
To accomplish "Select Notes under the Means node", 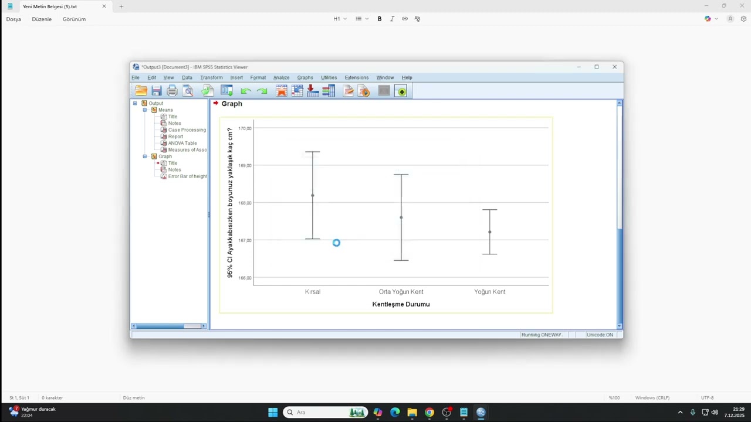I will tap(171, 123).
